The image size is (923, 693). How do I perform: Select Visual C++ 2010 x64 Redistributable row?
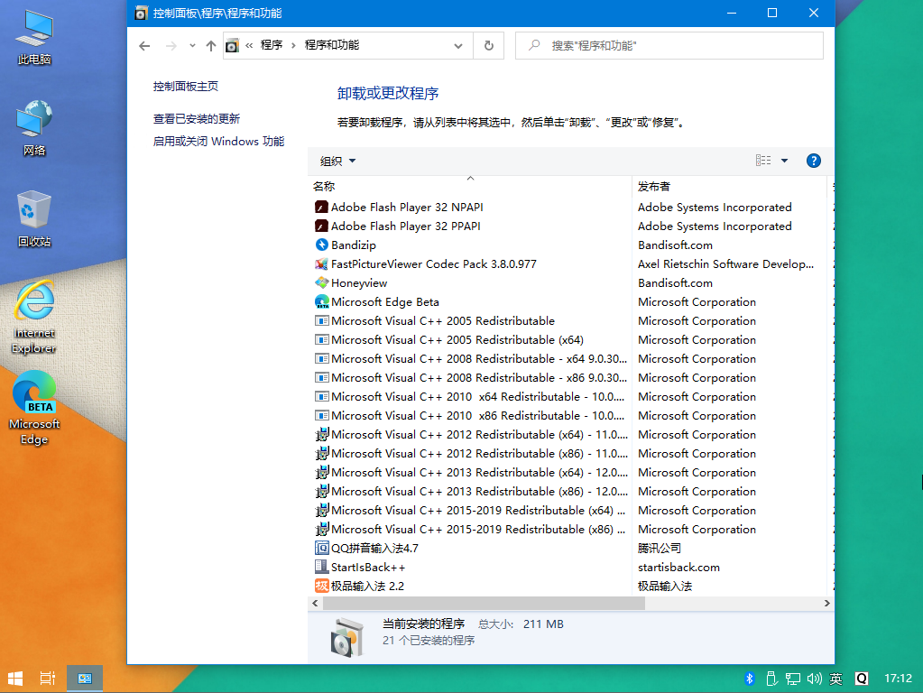pyautogui.click(x=571, y=397)
